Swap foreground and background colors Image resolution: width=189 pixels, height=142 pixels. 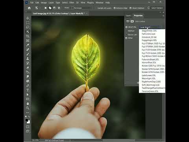[x=29, y=117]
